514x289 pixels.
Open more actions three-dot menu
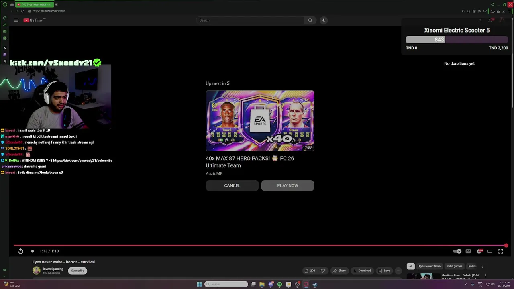[x=398, y=271]
